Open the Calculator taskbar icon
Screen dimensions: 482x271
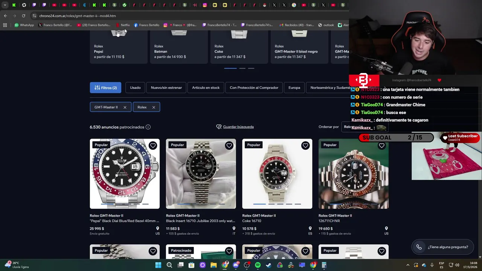(x=324, y=265)
